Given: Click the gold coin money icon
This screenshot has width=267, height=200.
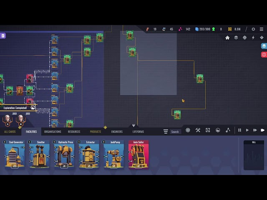Looking at the screenshot, I should point(230,29).
